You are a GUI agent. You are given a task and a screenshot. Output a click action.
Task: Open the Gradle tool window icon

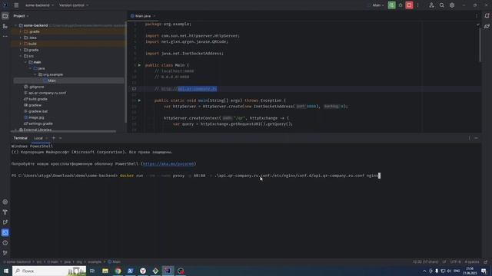(487, 26)
